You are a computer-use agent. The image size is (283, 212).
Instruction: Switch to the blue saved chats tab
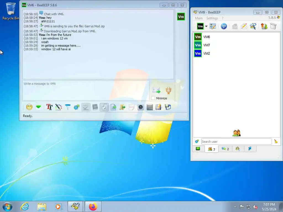250,149
